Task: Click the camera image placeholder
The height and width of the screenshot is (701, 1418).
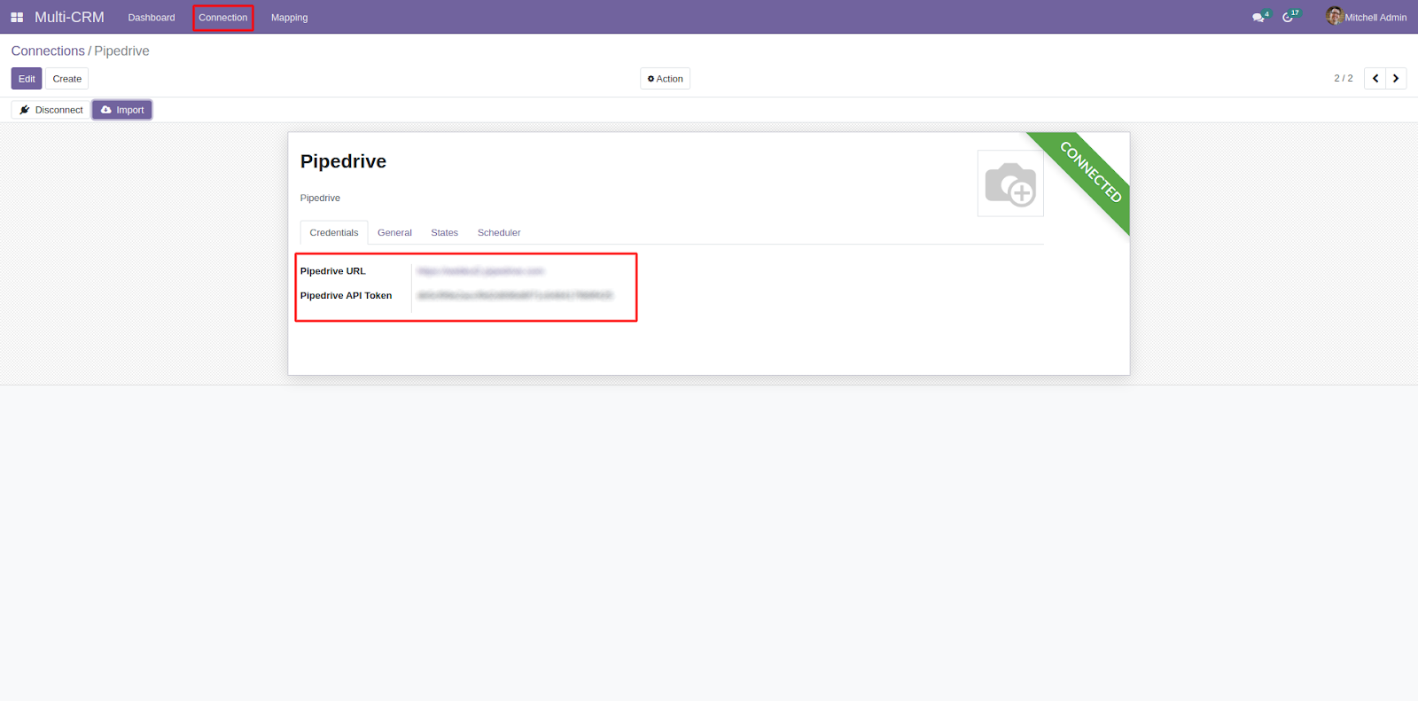Action: click(1010, 183)
